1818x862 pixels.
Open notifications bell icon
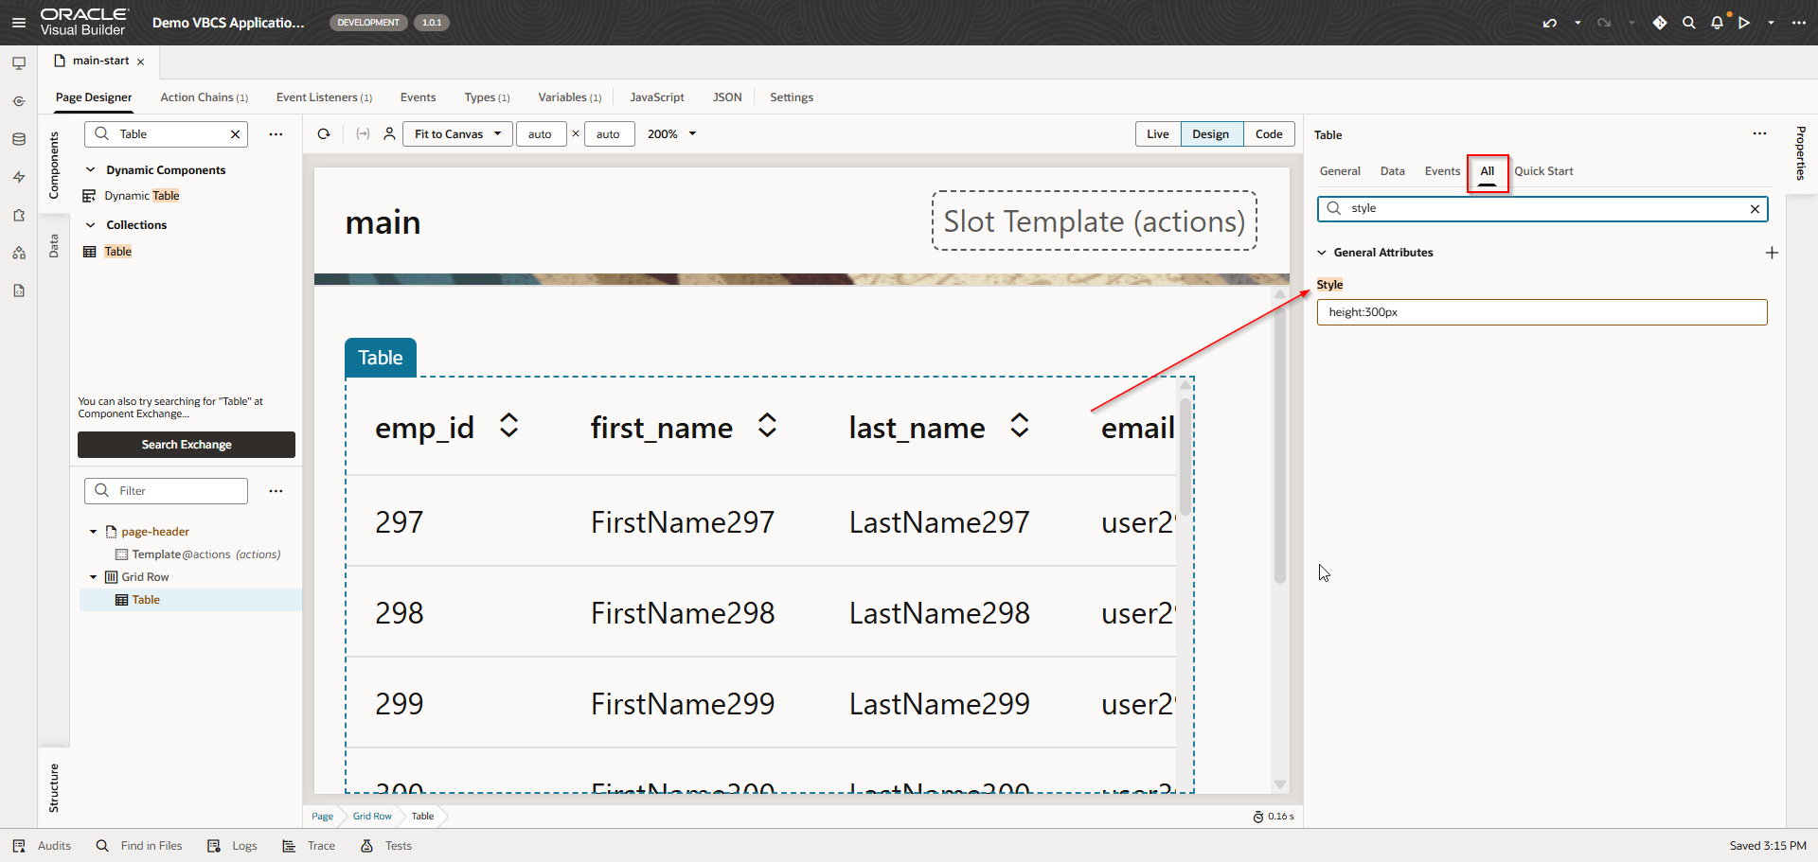click(1717, 23)
